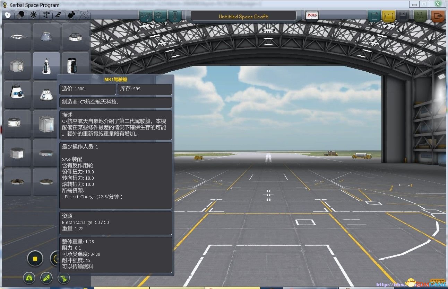This screenshot has width=448, height=289.
Task: Open the Propulsion parts category tab
Action: point(20,15)
